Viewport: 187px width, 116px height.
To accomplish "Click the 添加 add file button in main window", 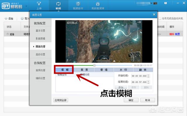I will pos(9,19).
